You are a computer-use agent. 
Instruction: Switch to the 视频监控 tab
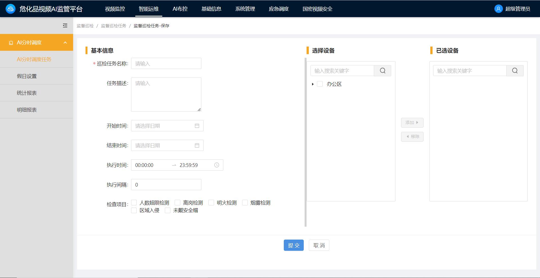coord(115,9)
